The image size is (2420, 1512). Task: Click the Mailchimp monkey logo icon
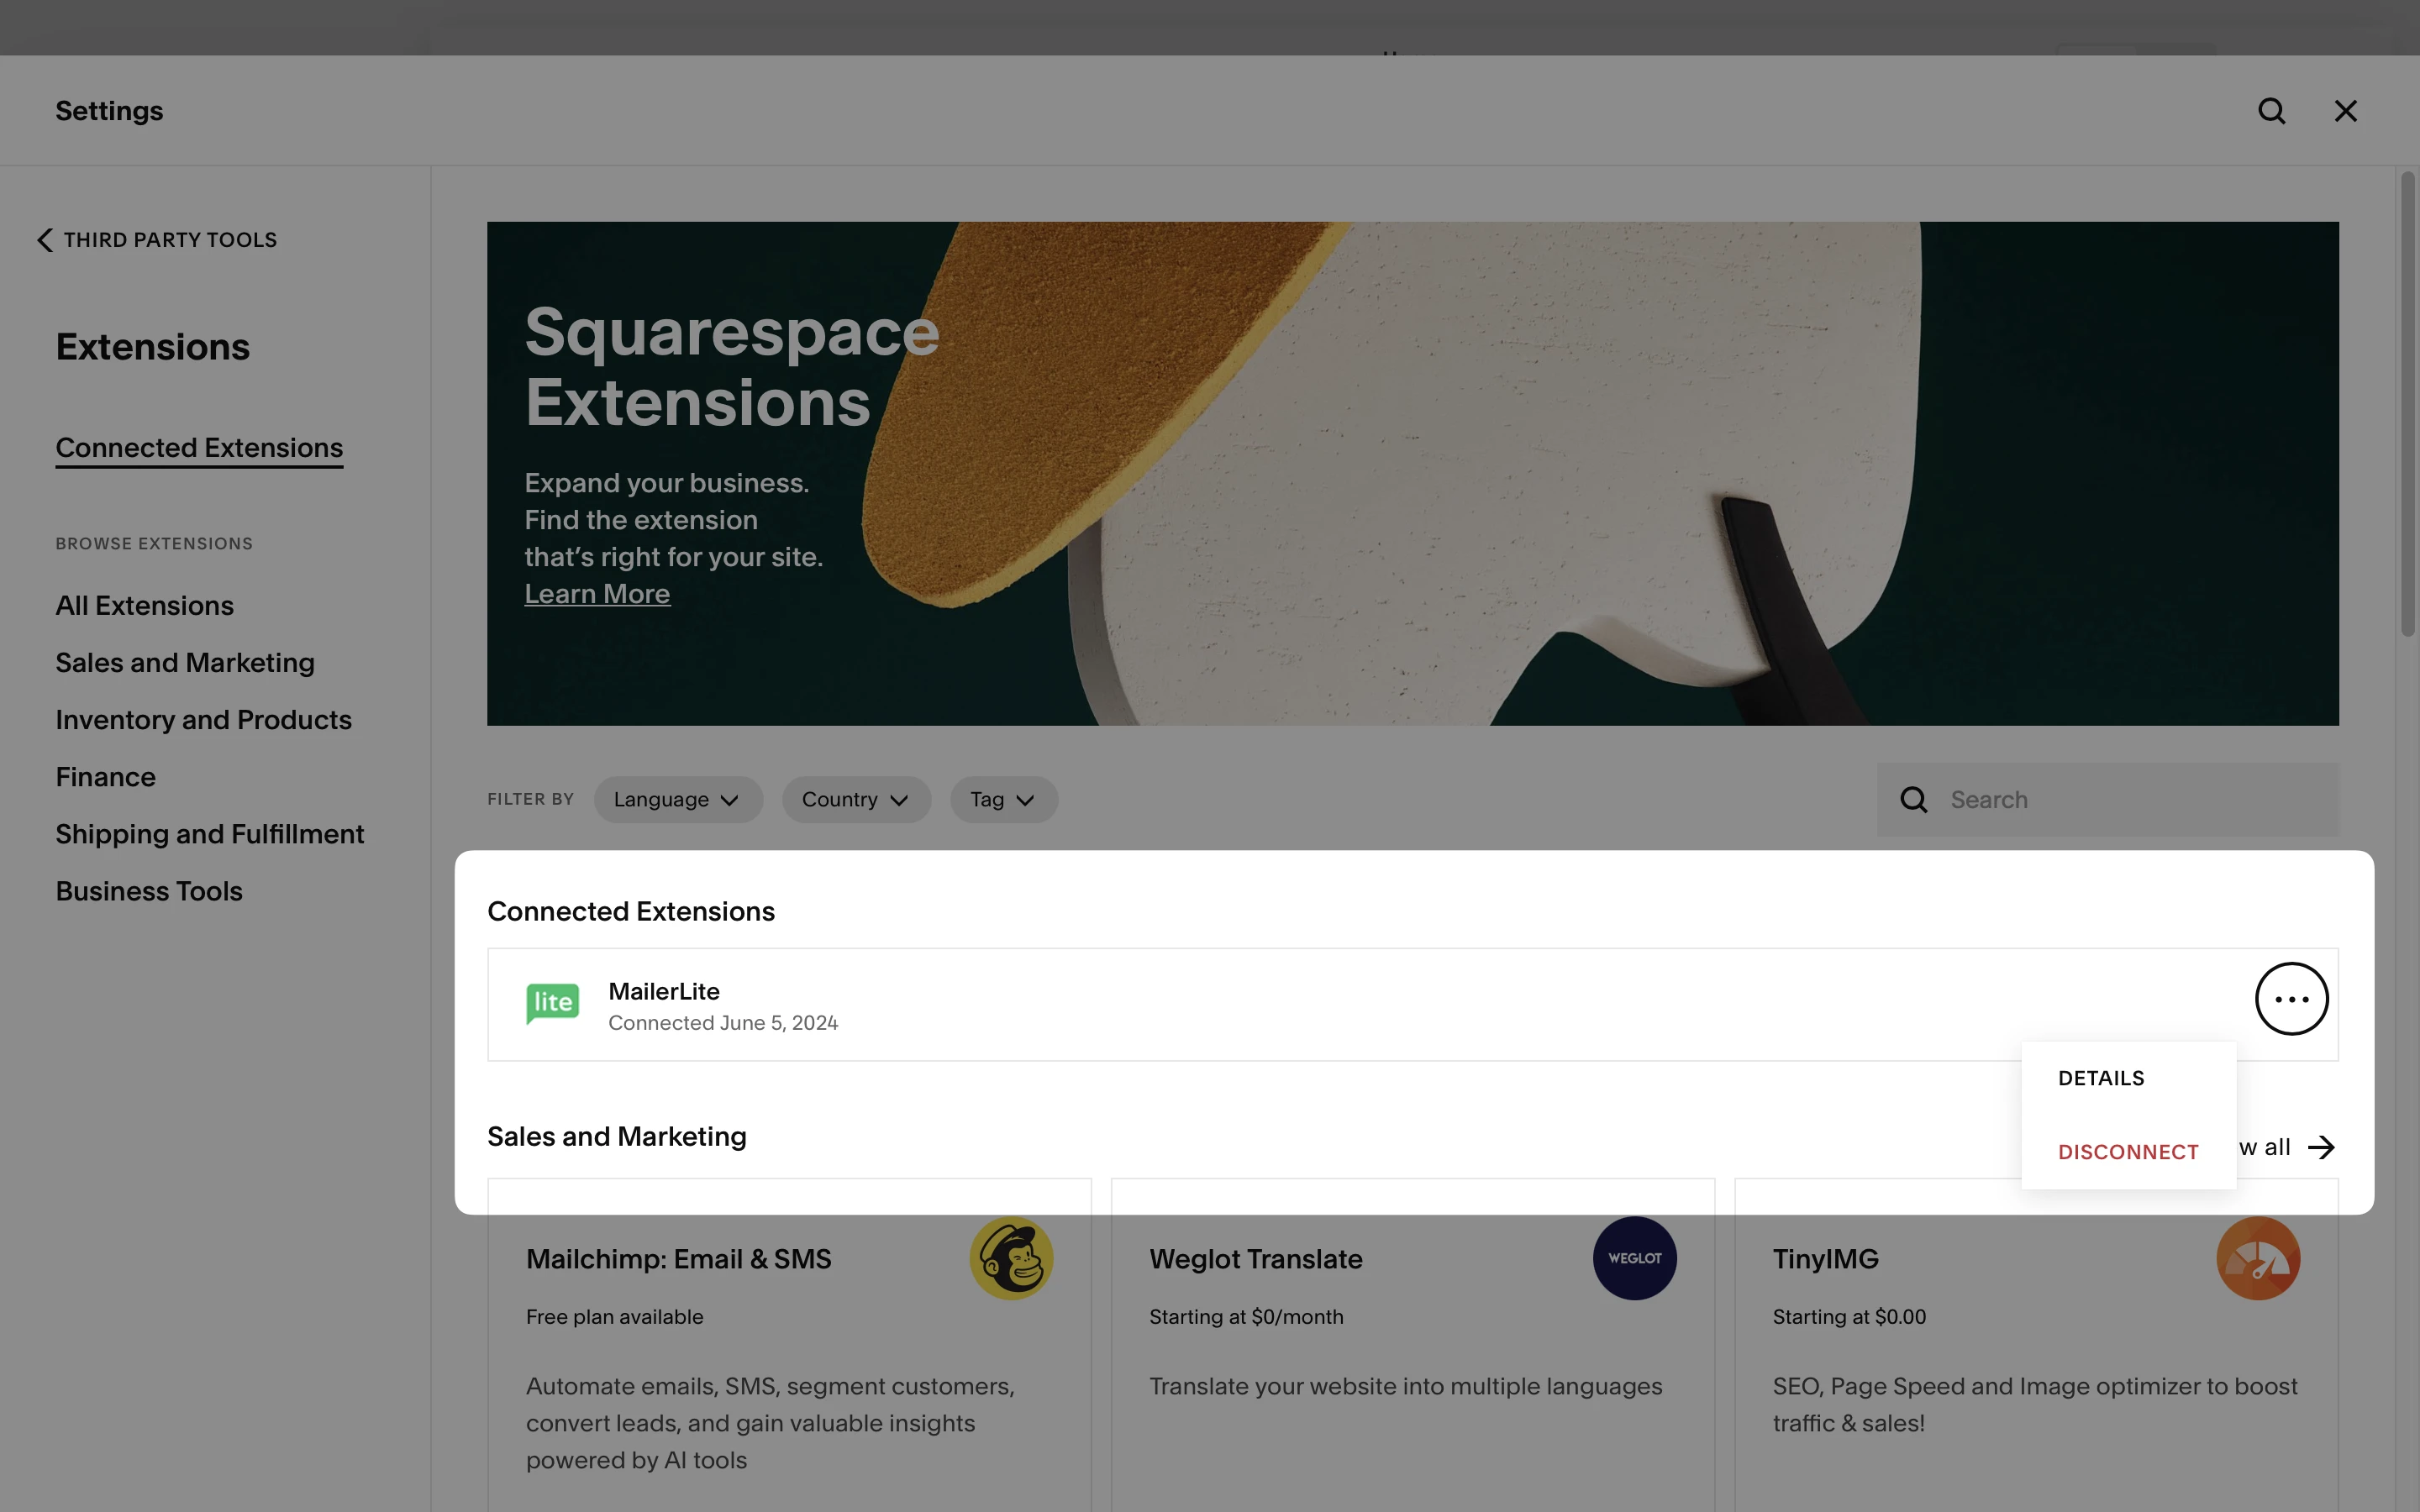1011,1258
